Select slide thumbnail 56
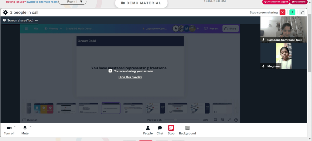The width and height of the screenshot is (312, 141). (x=44, y=108)
